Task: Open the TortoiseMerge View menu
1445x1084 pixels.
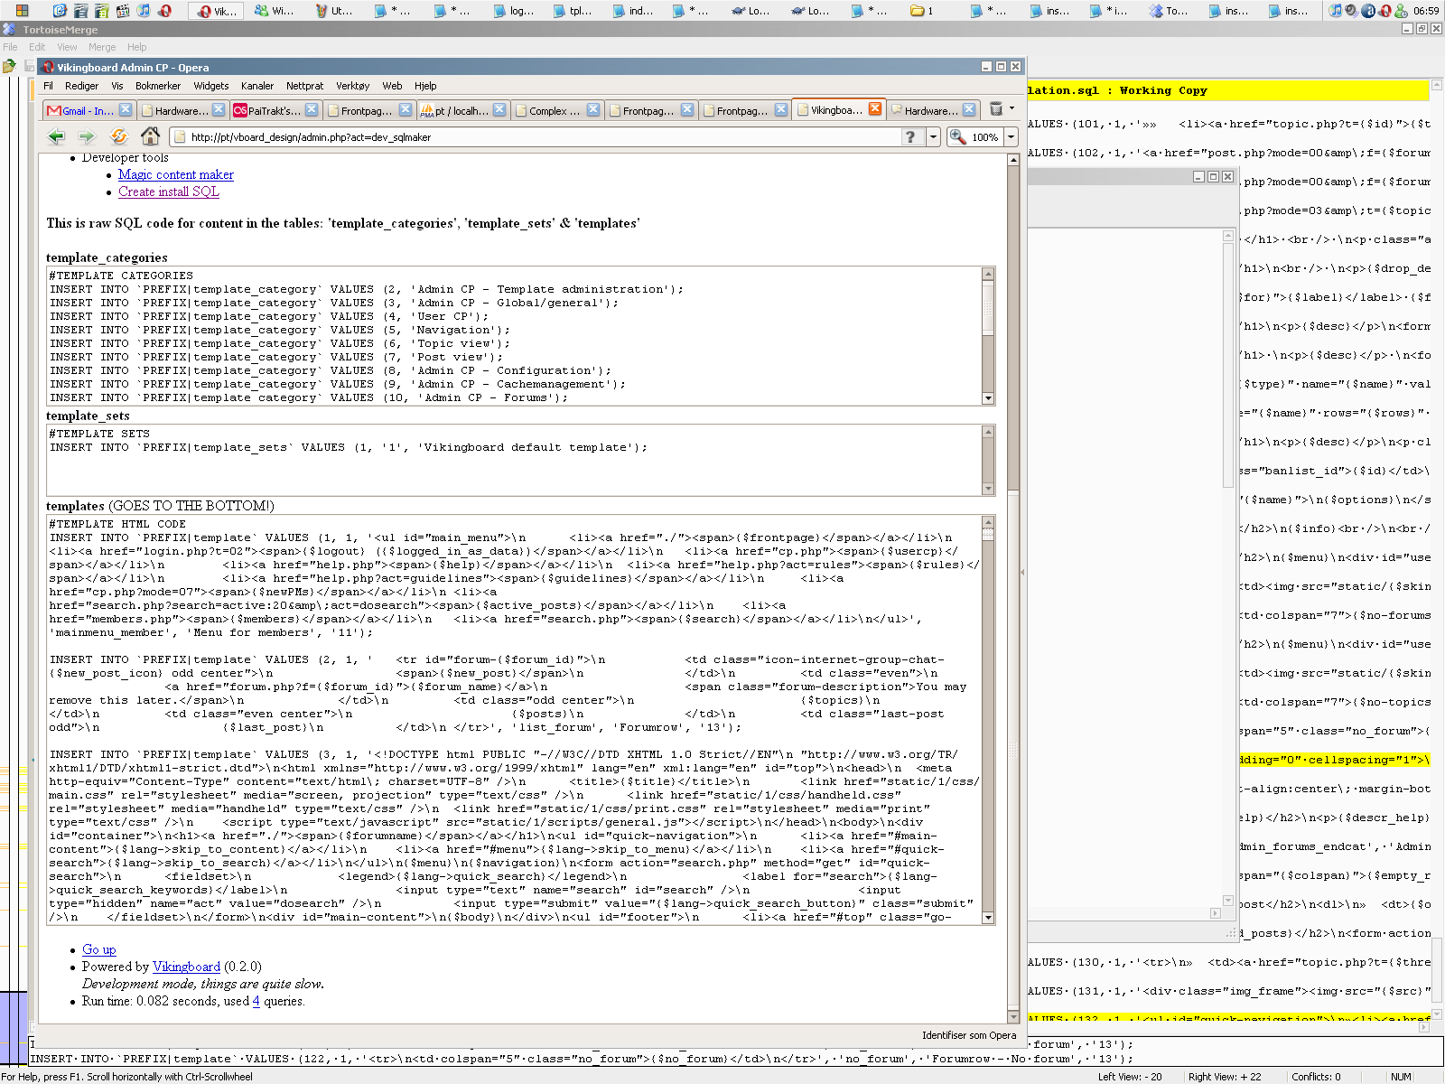Action: pyautogui.click(x=67, y=47)
